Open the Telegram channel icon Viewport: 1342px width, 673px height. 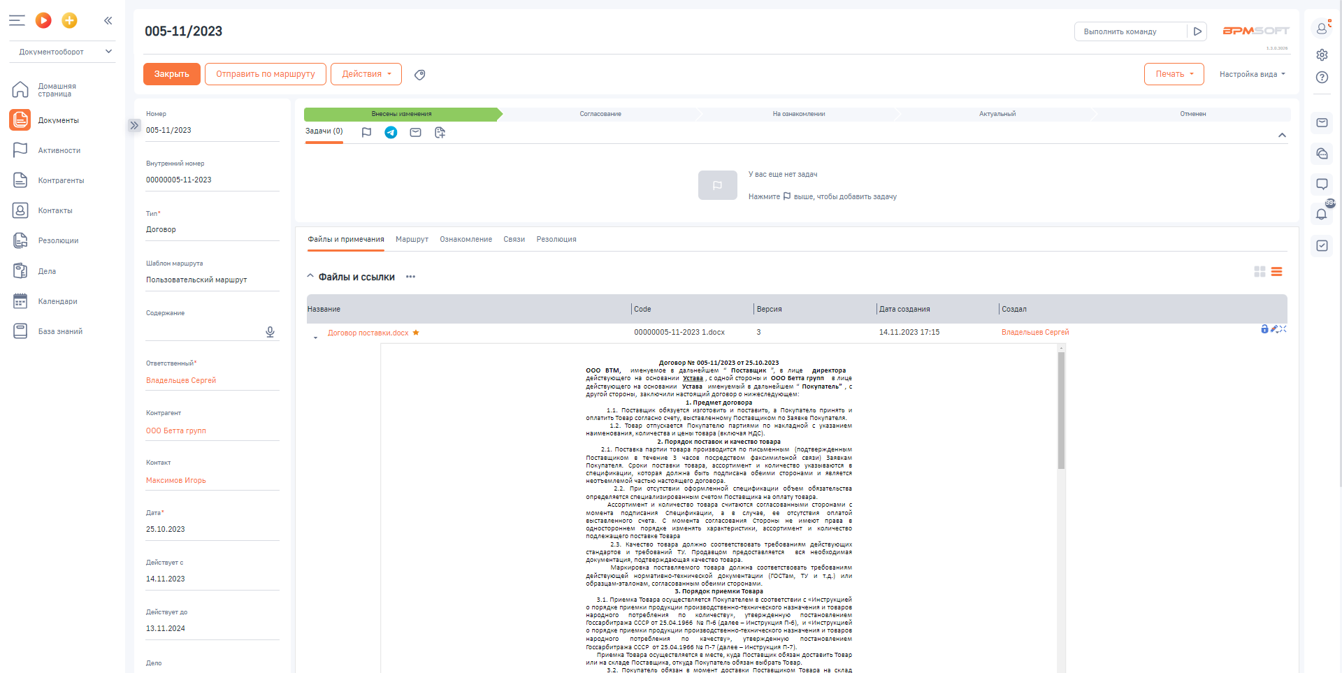[391, 132]
